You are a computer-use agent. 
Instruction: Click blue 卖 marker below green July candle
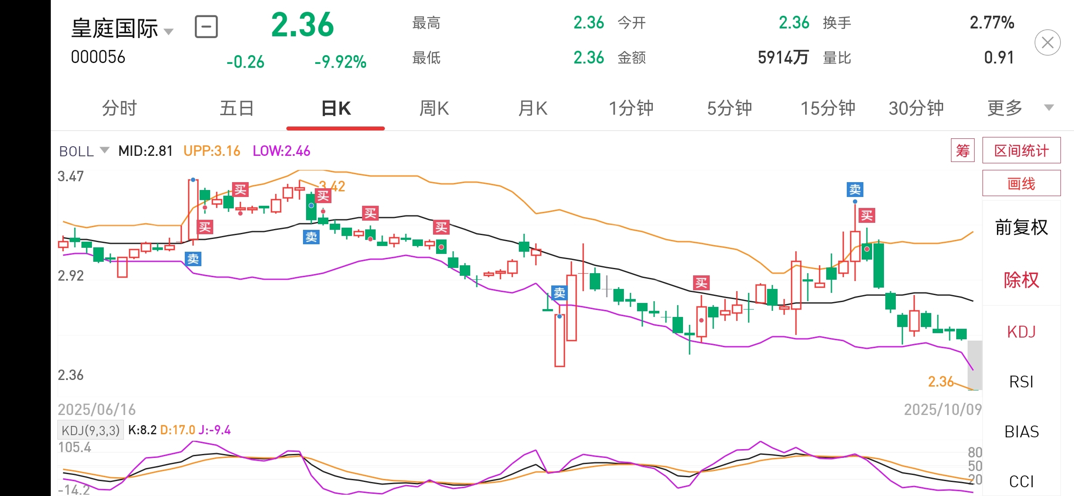click(311, 237)
